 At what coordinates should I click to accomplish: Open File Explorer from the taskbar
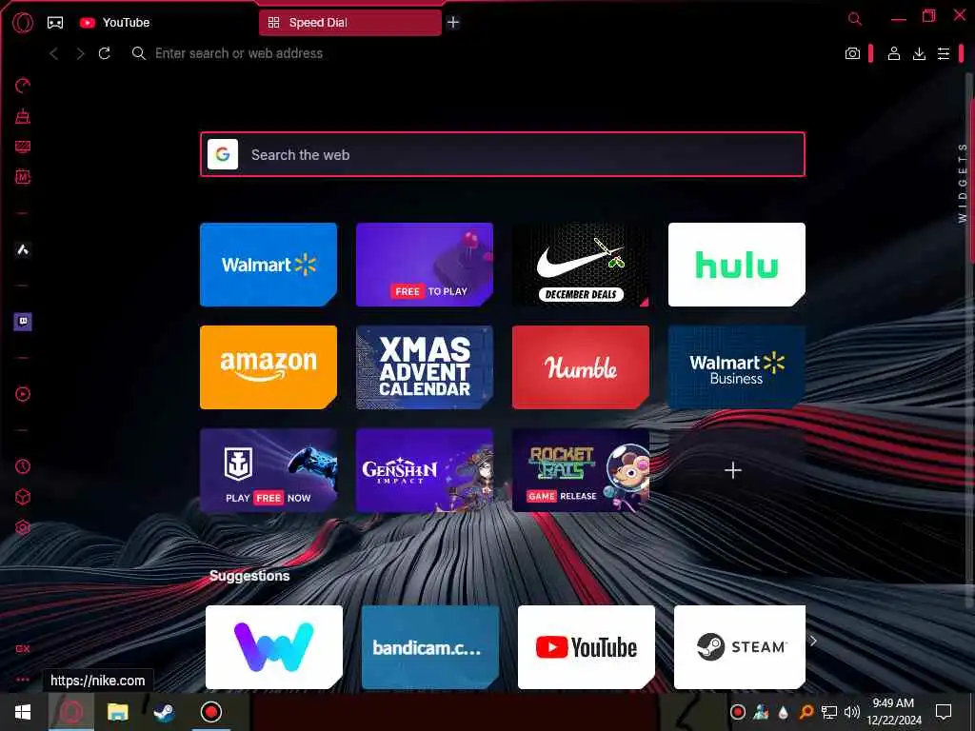tap(117, 712)
